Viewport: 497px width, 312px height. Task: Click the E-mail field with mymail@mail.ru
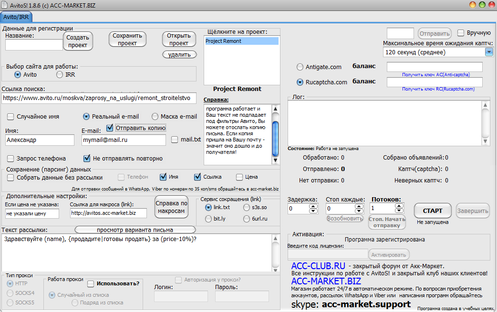[x=124, y=140]
